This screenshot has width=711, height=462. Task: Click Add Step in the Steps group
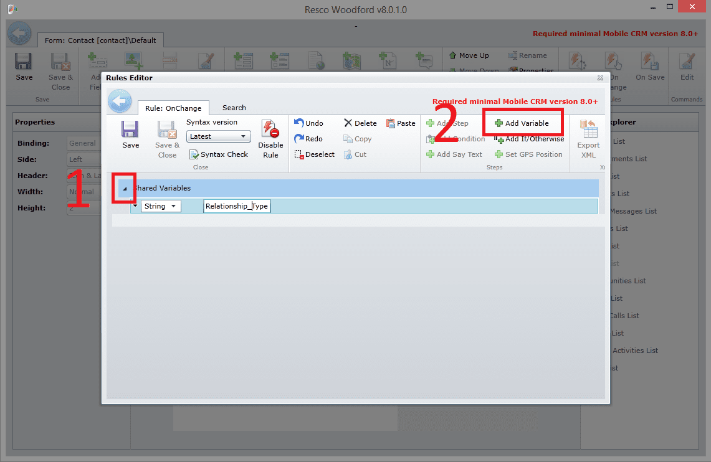[x=447, y=123]
